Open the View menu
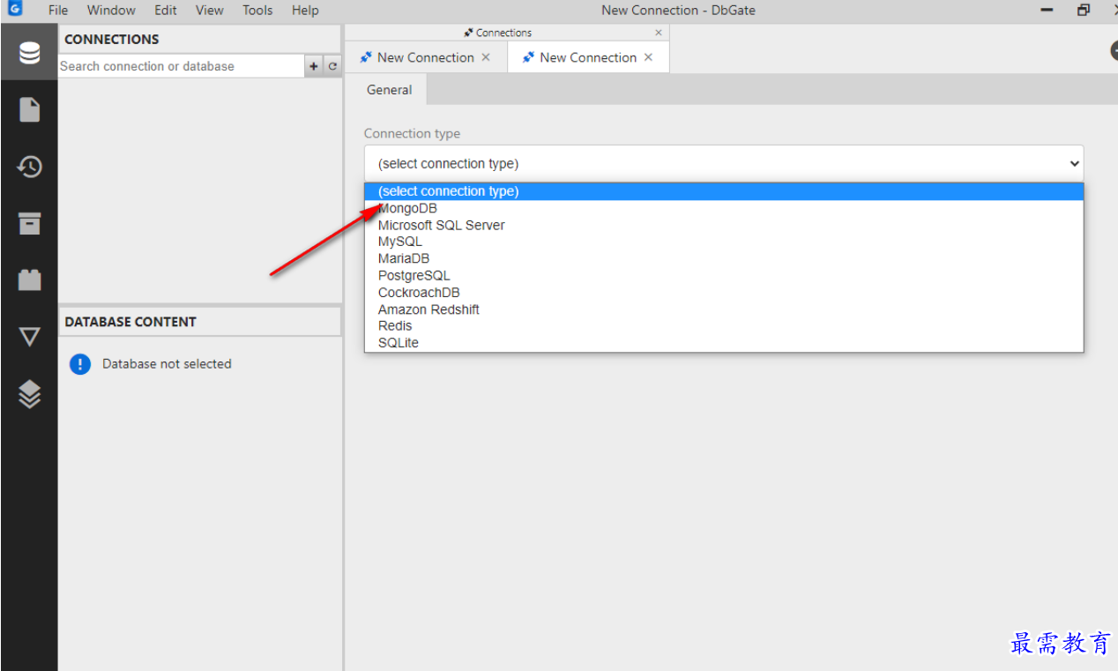Viewport: 1118px width, 671px height. [209, 11]
